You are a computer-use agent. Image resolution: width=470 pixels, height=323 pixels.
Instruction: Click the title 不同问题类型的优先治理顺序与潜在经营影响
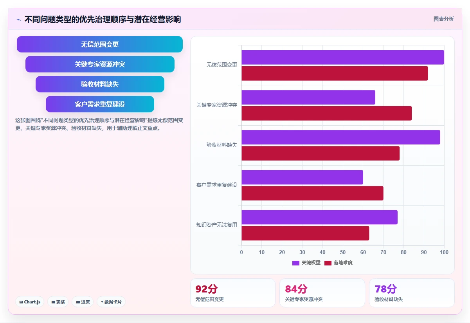point(103,20)
